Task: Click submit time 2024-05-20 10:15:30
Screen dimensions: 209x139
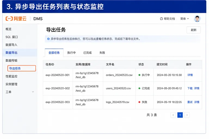Action: [x=169, y=75]
